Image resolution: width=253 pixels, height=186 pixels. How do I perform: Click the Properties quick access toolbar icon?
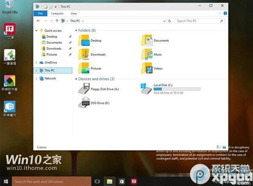coord(46,7)
